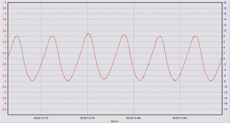Select red left-axis value 0,5
Screen dimensions: 230x123
(x=4, y=53)
